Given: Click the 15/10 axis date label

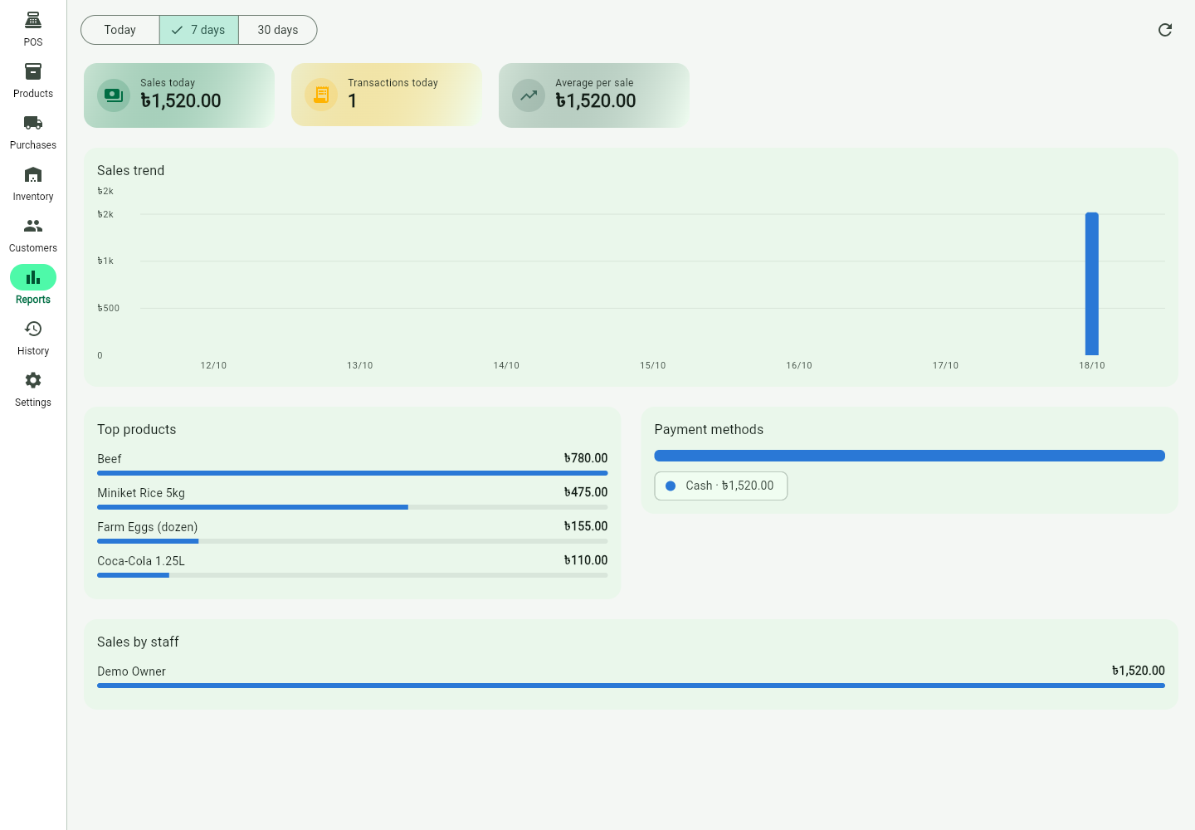Looking at the screenshot, I should (x=653, y=365).
